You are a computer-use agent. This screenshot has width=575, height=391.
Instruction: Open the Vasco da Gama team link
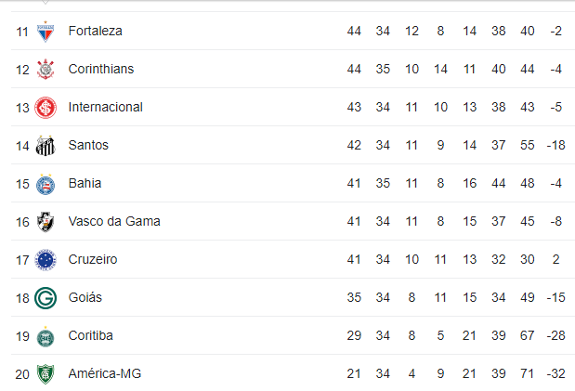click(114, 222)
